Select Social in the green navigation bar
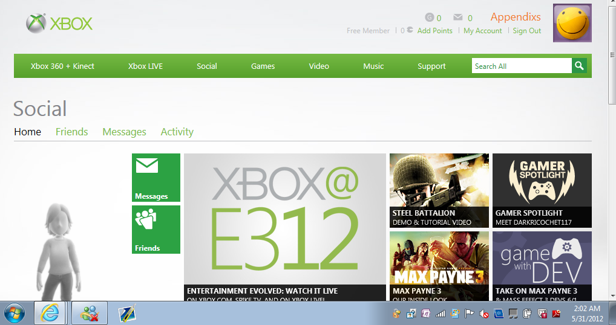 pos(206,66)
